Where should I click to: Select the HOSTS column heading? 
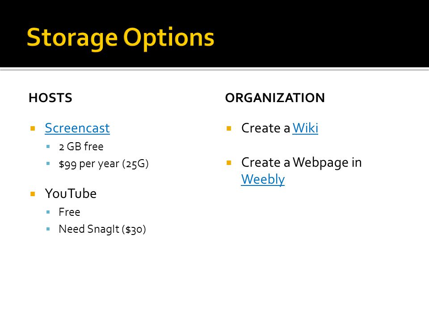coord(50,98)
